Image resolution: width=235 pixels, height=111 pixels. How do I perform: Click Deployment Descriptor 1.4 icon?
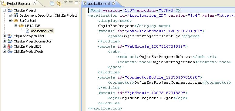(16, 15)
